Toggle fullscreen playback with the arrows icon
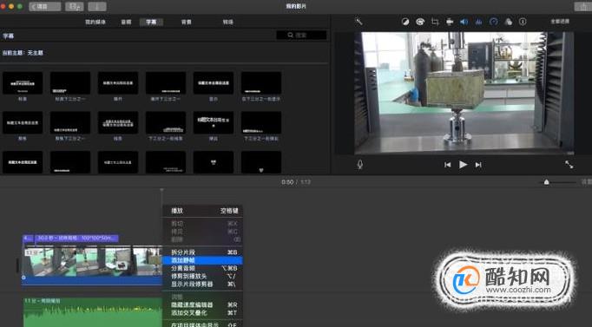This screenshot has width=592, height=327. pyautogui.click(x=569, y=165)
